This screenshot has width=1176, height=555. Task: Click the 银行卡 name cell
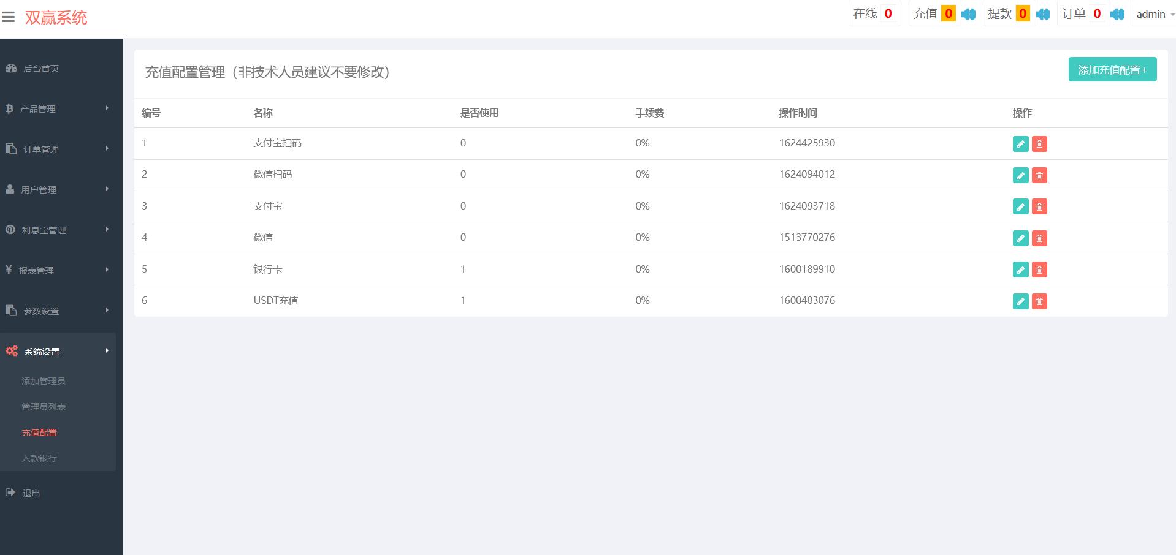click(268, 269)
